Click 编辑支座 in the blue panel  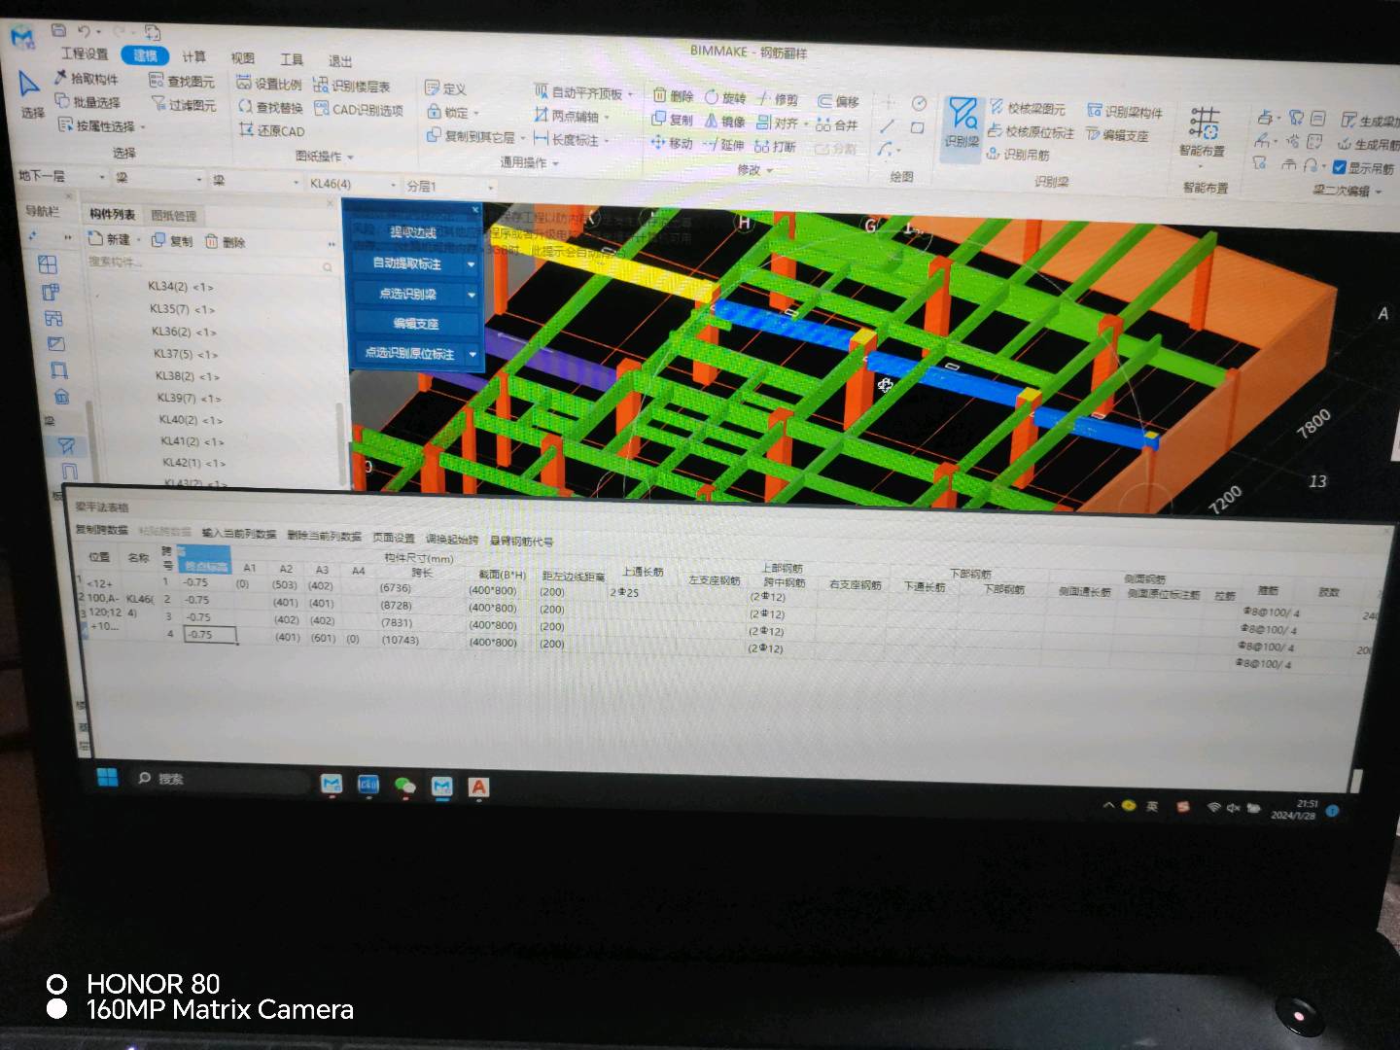[416, 324]
